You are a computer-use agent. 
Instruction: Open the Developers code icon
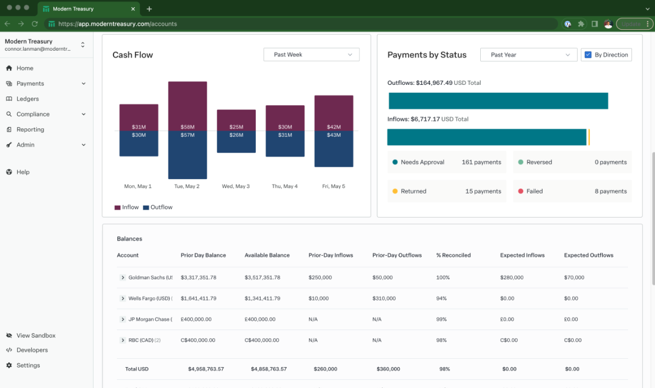[8, 350]
